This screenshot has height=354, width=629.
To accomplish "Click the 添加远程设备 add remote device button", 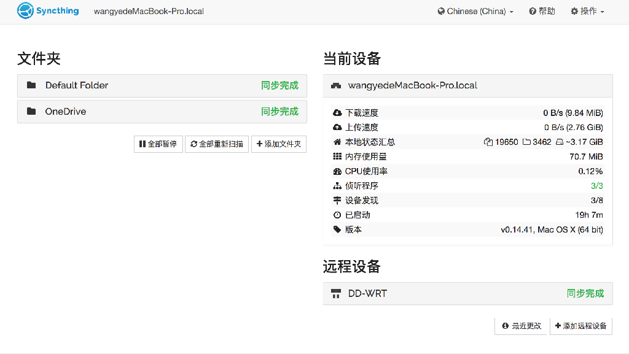I will point(581,326).
